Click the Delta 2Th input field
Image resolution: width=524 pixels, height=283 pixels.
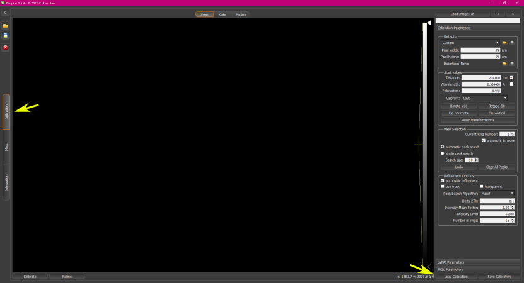[498, 201]
